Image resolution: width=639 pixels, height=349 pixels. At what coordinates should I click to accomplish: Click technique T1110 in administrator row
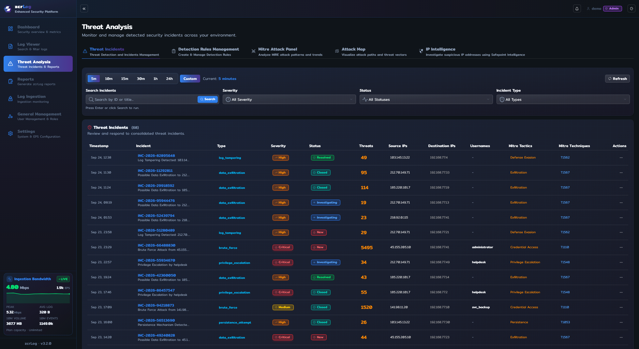click(x=565, y=247)
